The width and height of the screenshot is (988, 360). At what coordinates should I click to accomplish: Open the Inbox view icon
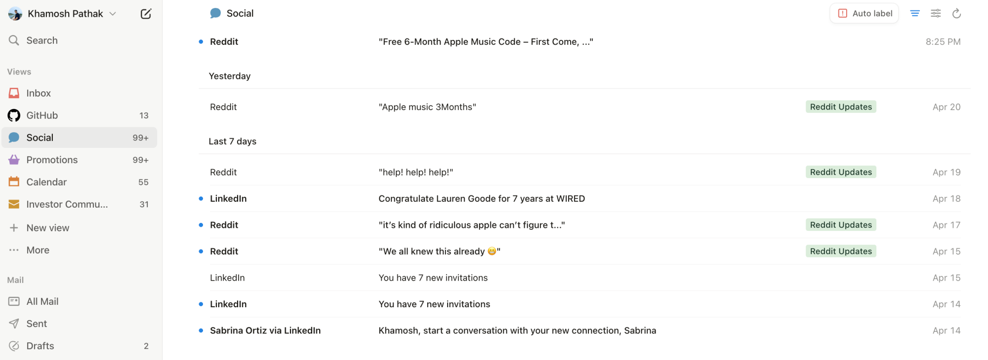(14, 93)
